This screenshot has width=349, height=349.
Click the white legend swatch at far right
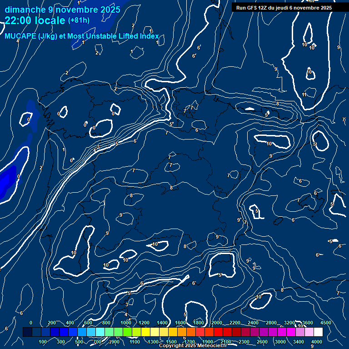pos(318,332)
